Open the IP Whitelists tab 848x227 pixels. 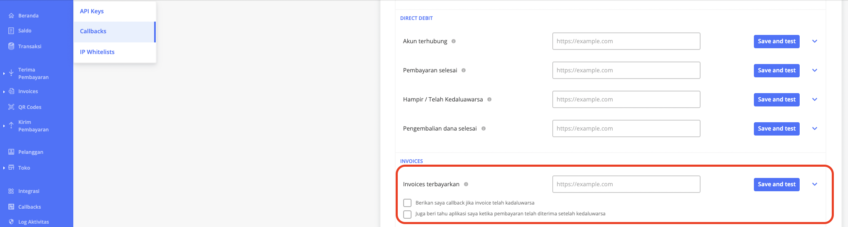coord(115,52)
